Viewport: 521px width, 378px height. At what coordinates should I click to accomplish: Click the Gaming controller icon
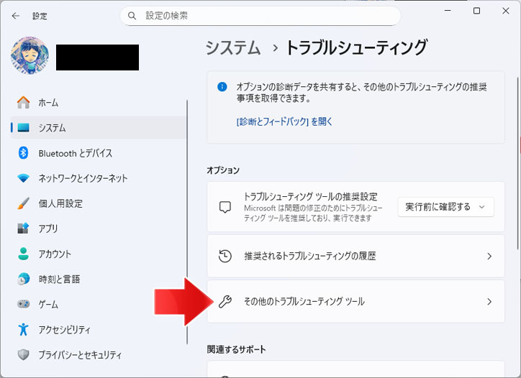click(24, 304)
